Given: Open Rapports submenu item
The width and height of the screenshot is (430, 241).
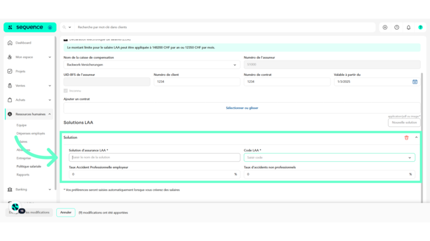Looking at the screenshot, I should coord(22,174).
